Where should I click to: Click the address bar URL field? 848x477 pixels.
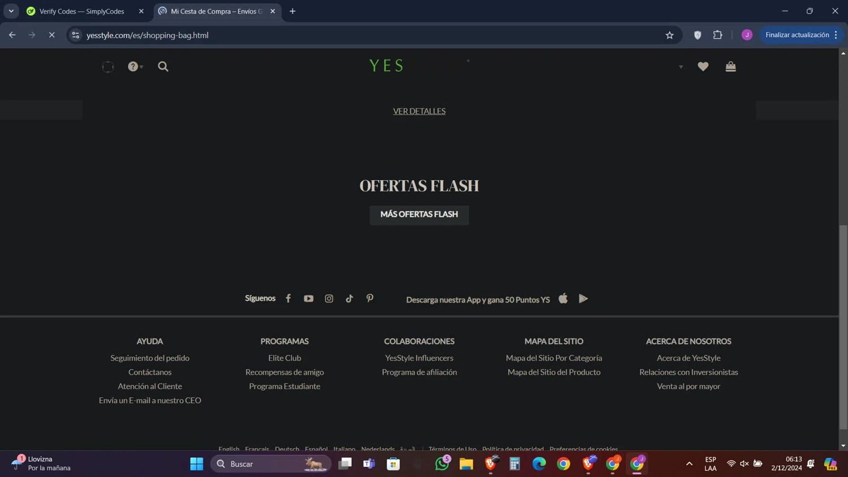pyautogui.click(x=373, y=35)
